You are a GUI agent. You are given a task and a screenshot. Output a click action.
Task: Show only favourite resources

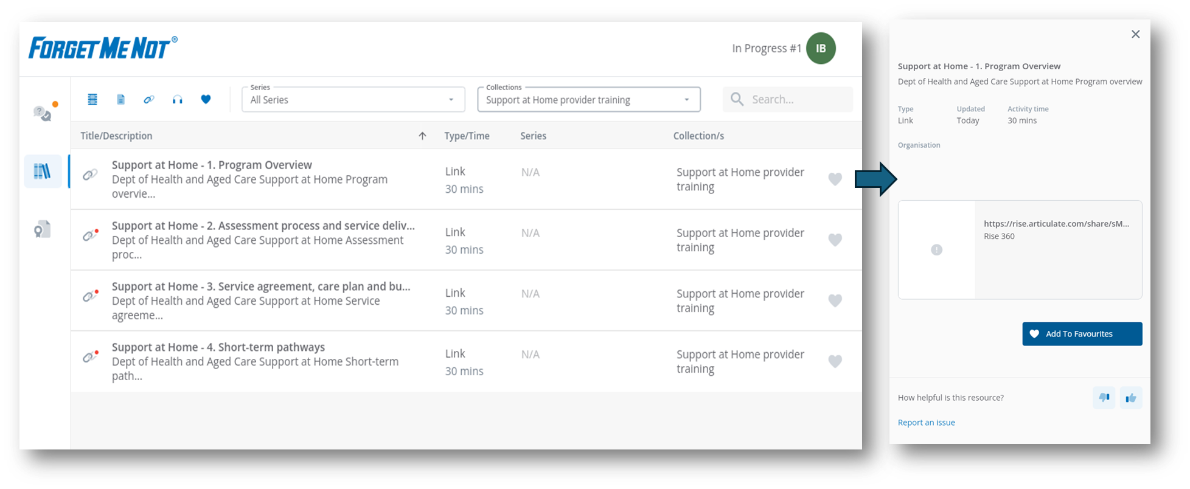coord(206,99)
